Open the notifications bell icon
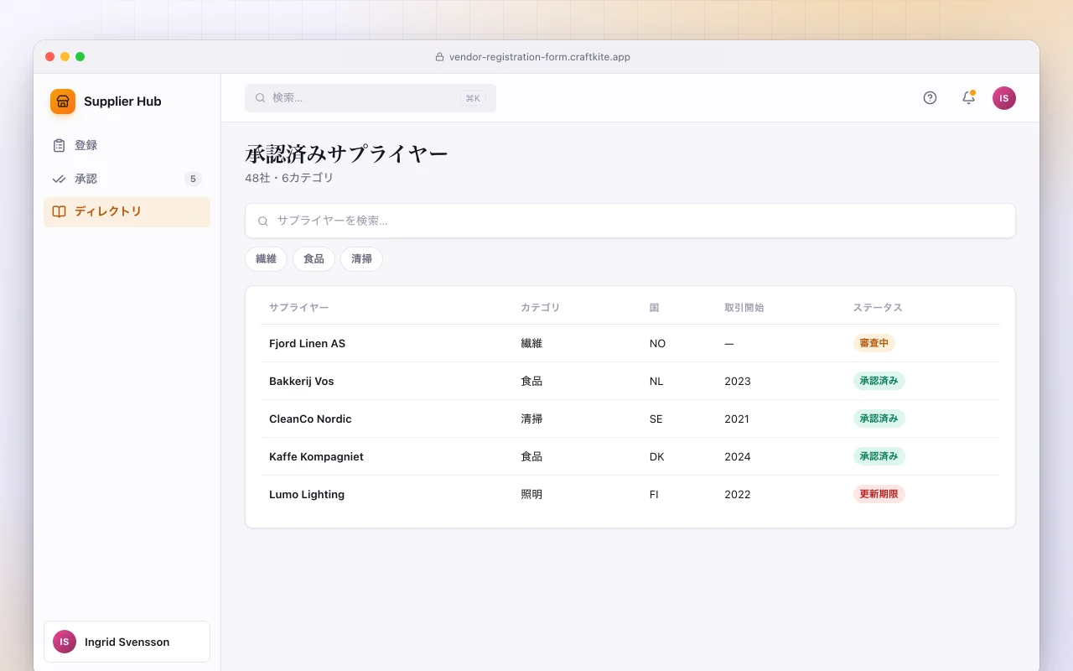 (968, 98)
